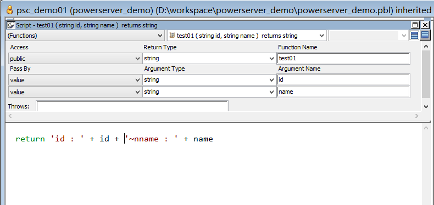Click the test01 function scroll icon
Viewport: 434px width, 205px height.
172,36
